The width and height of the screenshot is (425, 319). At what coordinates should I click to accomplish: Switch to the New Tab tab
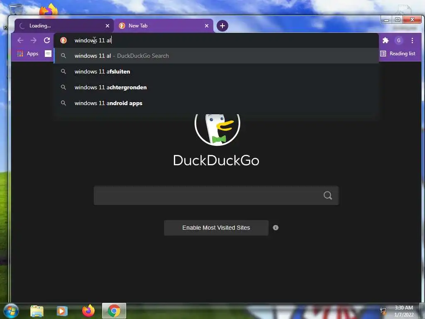coord(164,26)
